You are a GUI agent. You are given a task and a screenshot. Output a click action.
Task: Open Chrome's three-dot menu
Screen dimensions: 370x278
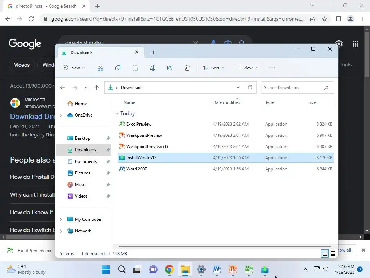tap(362, 19)
